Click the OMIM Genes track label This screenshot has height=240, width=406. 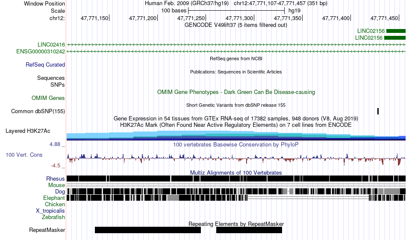point(48,98)
